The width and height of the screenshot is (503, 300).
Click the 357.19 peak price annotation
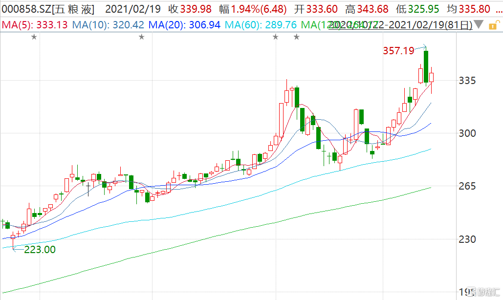click(398, 51)
